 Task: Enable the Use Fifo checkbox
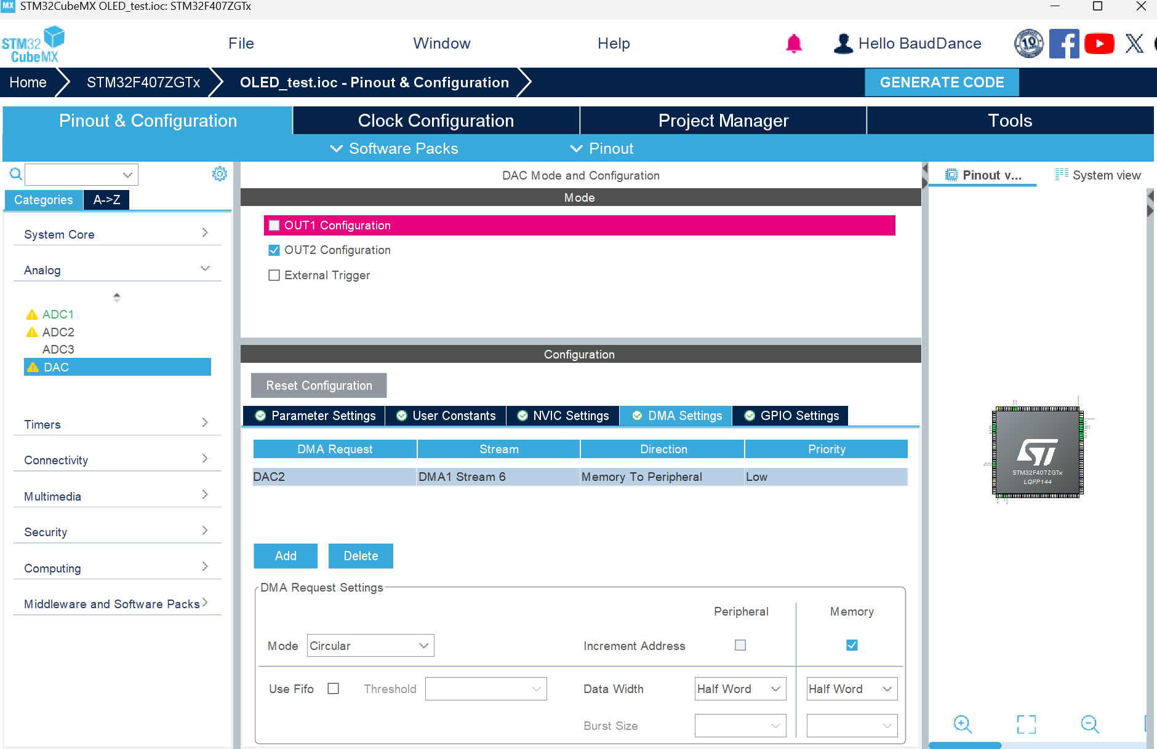click(334, 689)
